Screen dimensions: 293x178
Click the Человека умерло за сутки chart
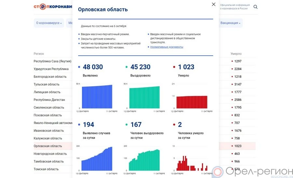point(192,163)
